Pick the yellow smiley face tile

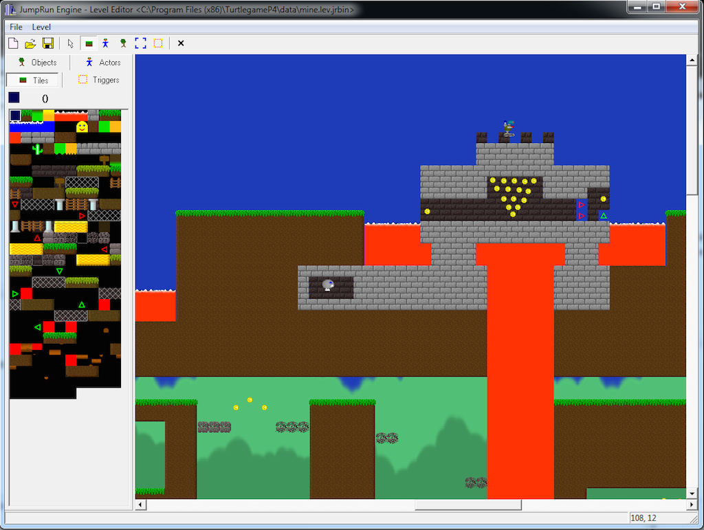click(82, 126)
